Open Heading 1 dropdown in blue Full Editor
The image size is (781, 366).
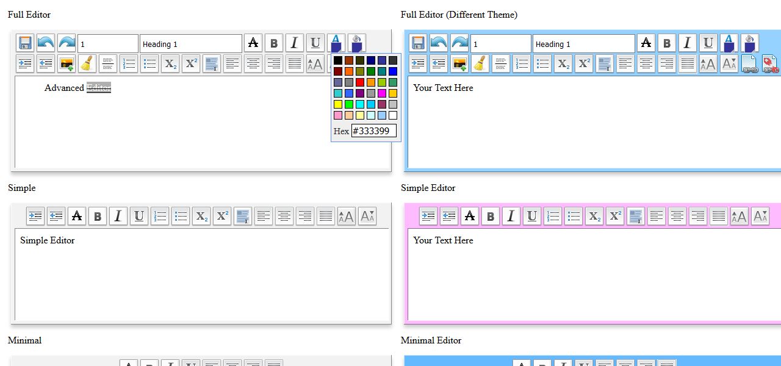point(584,43)
